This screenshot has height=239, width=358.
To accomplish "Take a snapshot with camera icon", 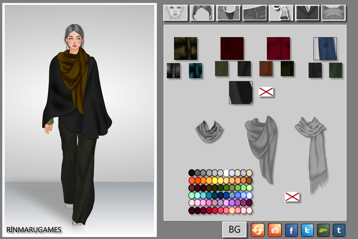I will (x=275, y=230).
